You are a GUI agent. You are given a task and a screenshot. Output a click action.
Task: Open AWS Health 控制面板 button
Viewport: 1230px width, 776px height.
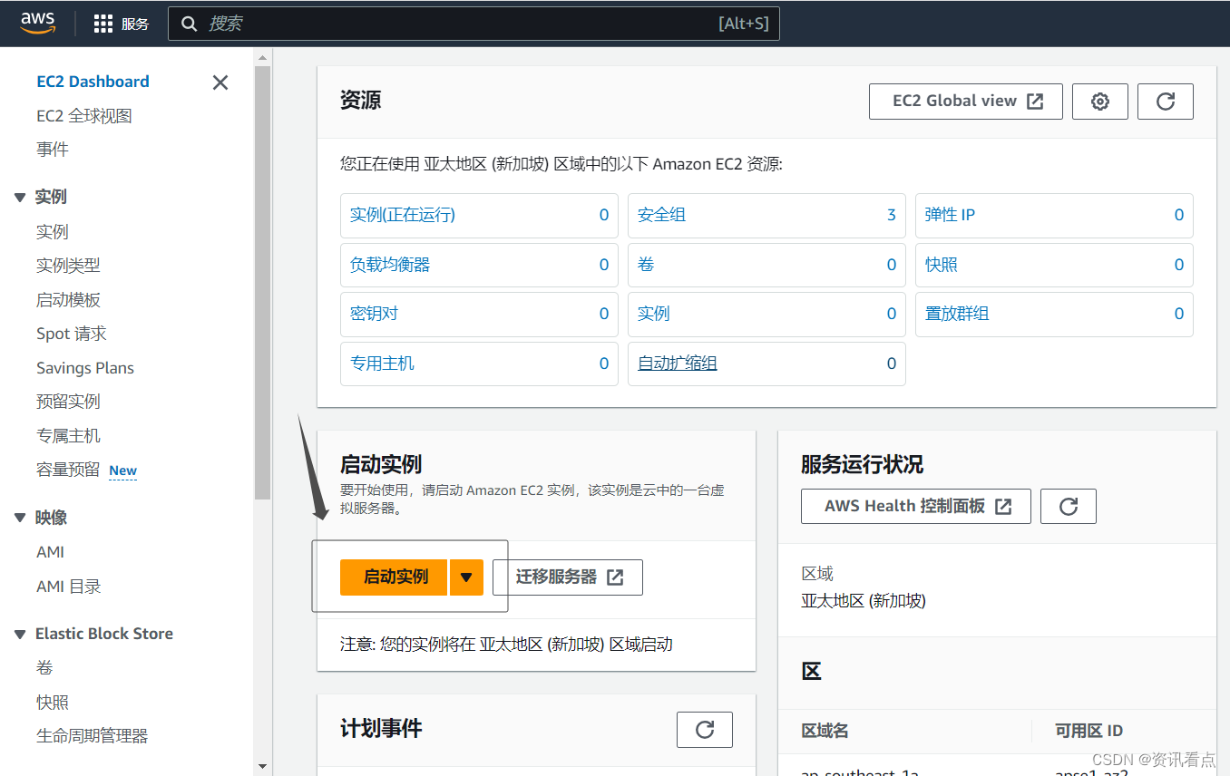[916, 506]
